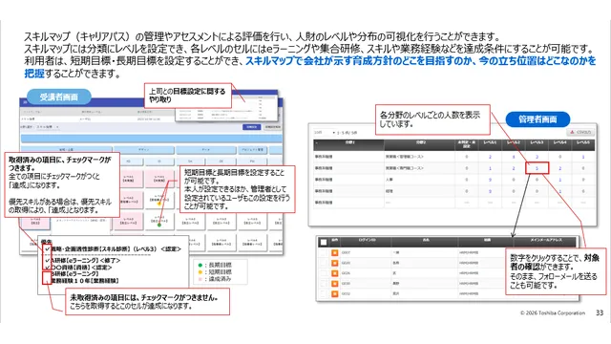Select the プロジェクト管理 category header
Image resolution: width=611 pixels, height=344 pixels.
(252, 150)
